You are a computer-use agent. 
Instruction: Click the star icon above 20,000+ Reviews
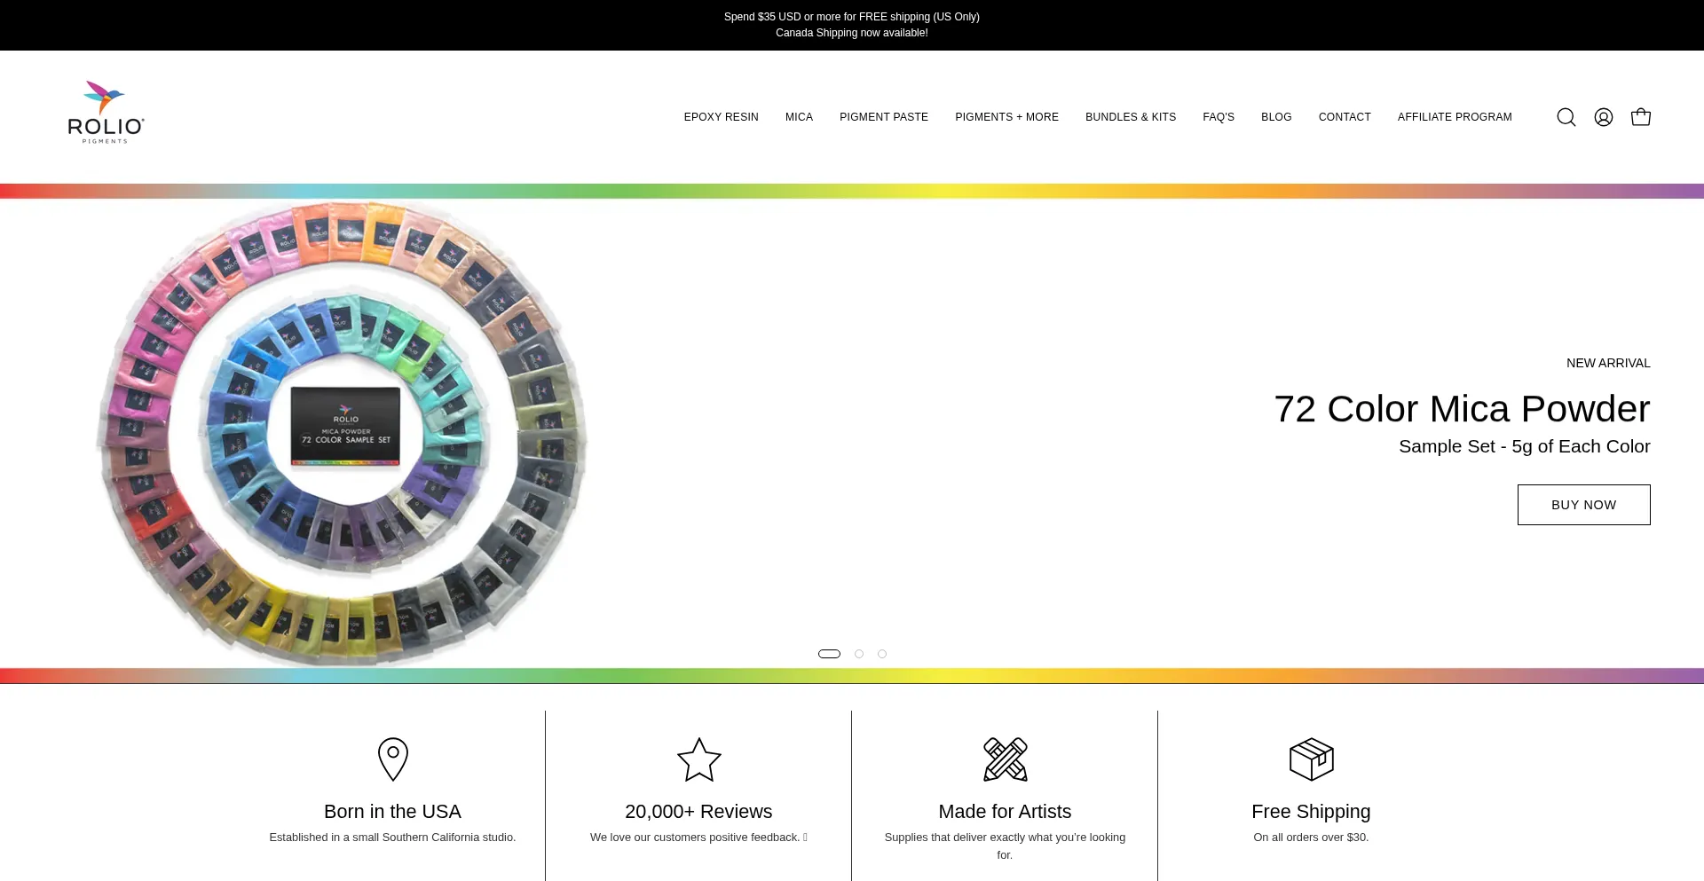[x=699, y=759]
